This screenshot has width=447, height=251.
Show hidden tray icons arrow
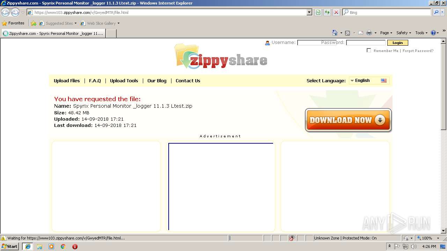(390, 246)
